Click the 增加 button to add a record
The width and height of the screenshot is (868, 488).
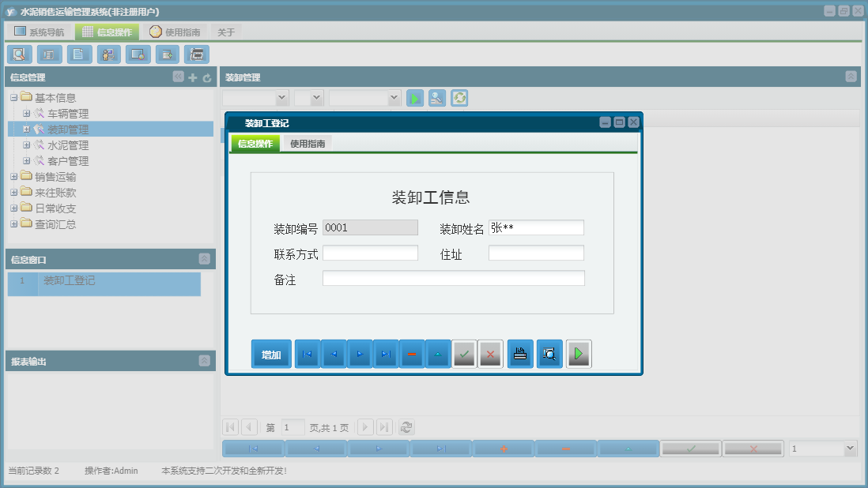(271, 354)
